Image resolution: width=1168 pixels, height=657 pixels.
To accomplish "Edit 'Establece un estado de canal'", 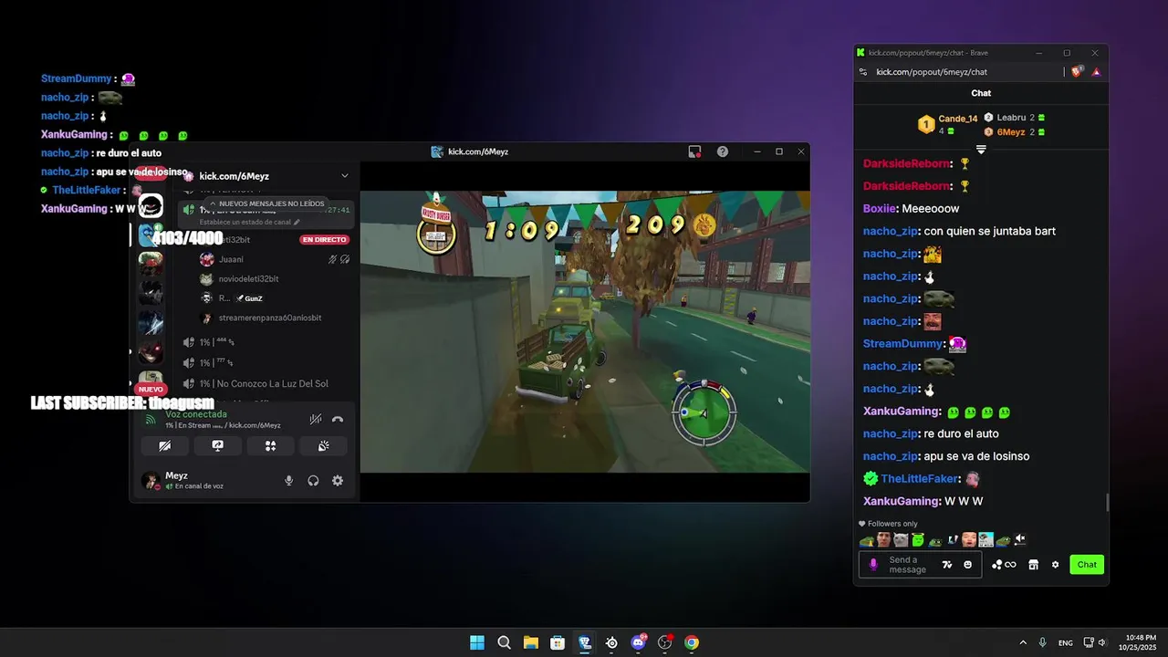I will [x=249, y=222].
